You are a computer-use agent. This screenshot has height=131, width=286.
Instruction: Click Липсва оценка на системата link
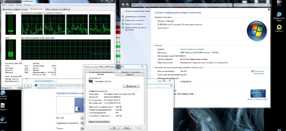click(x=192, y=49)
